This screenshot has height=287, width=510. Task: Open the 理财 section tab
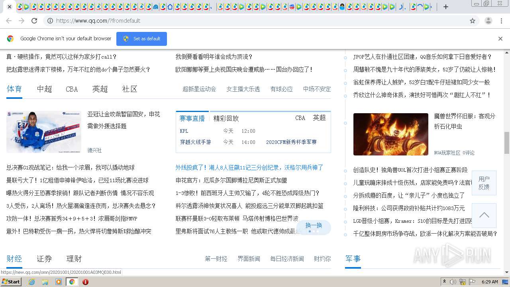click(74, 259)
